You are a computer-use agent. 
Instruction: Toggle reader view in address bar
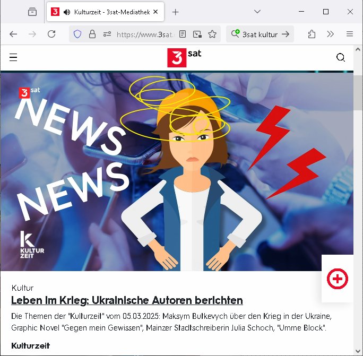pyautogui.click(x=183, y=34)
